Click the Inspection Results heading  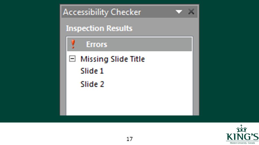point(99,28)
